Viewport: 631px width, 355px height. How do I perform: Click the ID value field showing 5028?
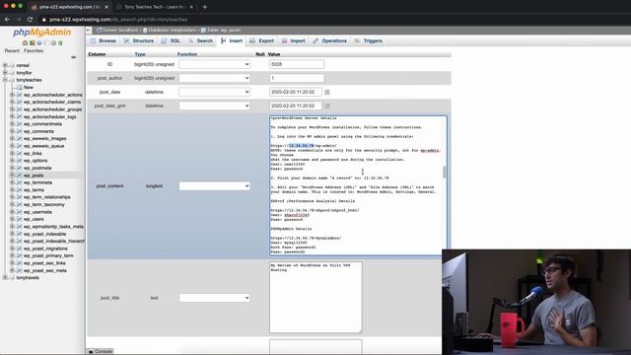tap(297, 64)
